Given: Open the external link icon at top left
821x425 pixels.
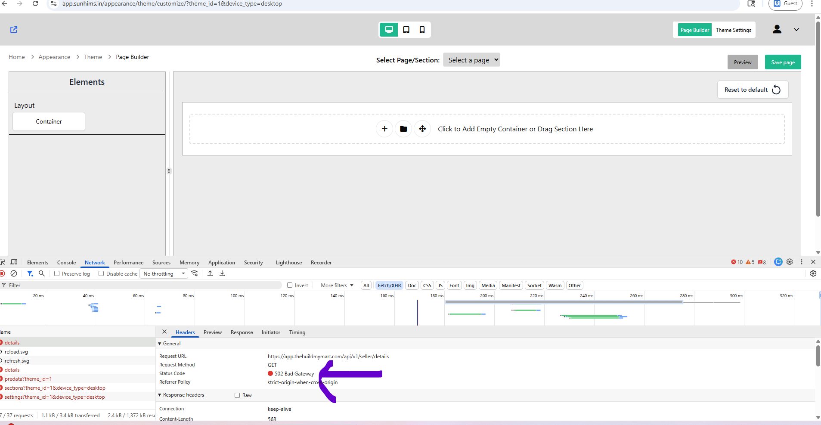Looking at the screenshot, I should [14, 30].
